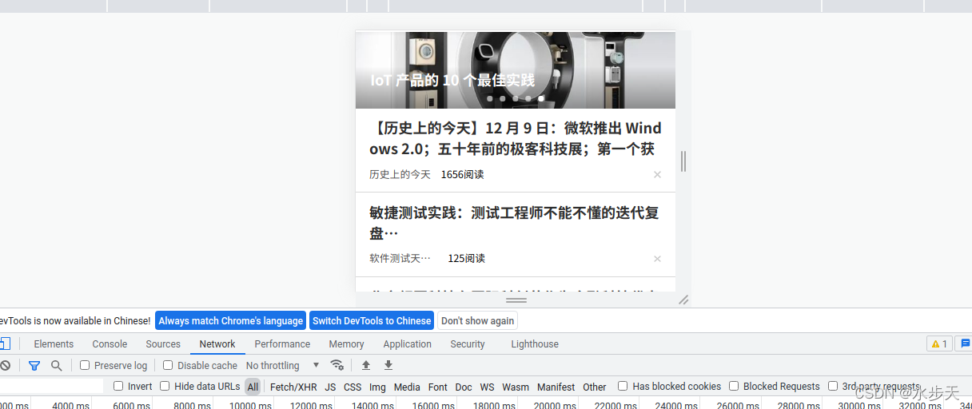This screenshot has width=972, height=409.
Task: Open the warnings badge showing 1
Action: pos(939,343)
